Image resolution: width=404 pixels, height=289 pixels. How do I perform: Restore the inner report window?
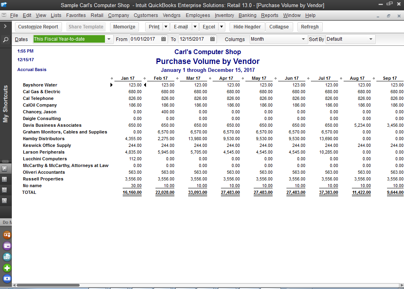[389, 16]
